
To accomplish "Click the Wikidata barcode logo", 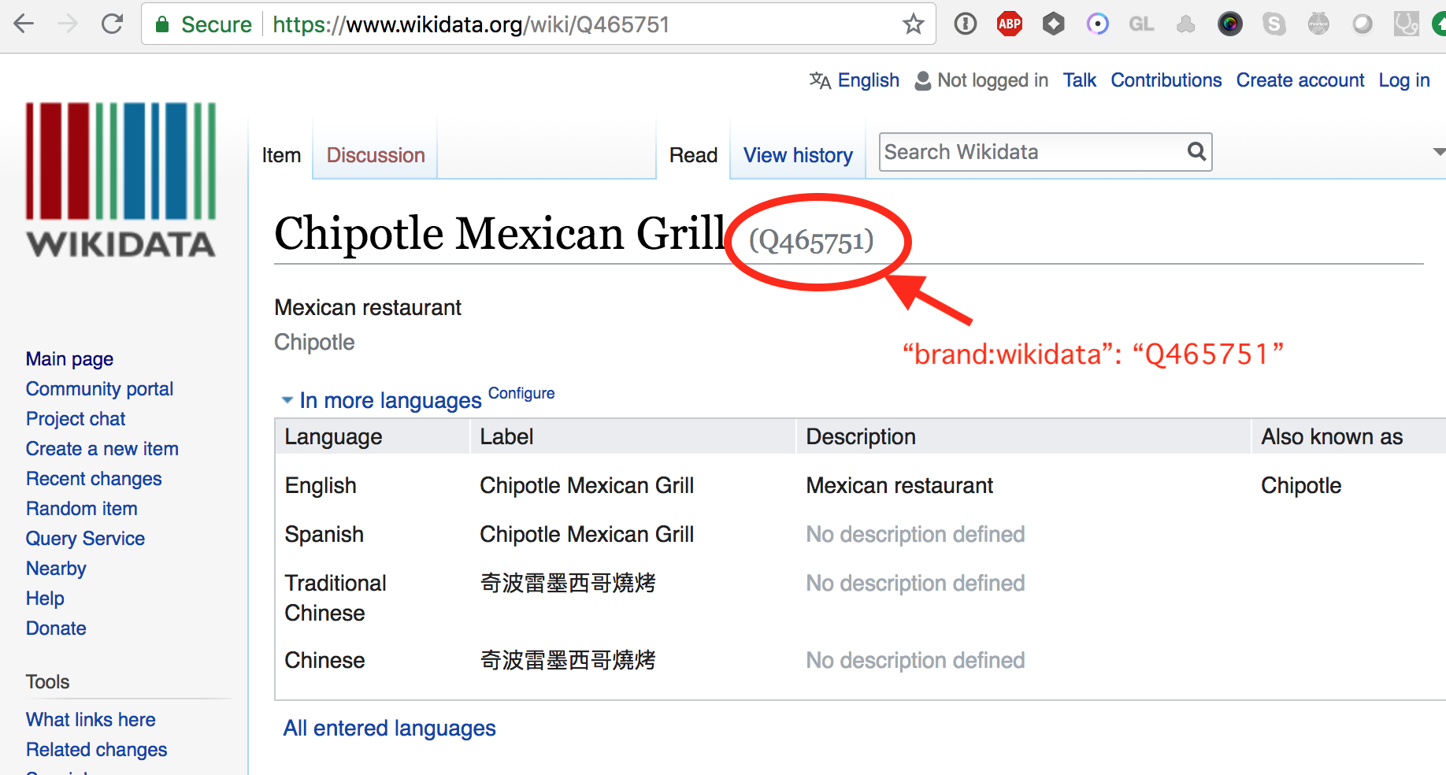I will pos(120,180).
